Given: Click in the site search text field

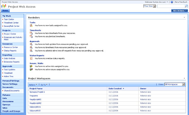Looking at the screenshot, I should [171, 6].
